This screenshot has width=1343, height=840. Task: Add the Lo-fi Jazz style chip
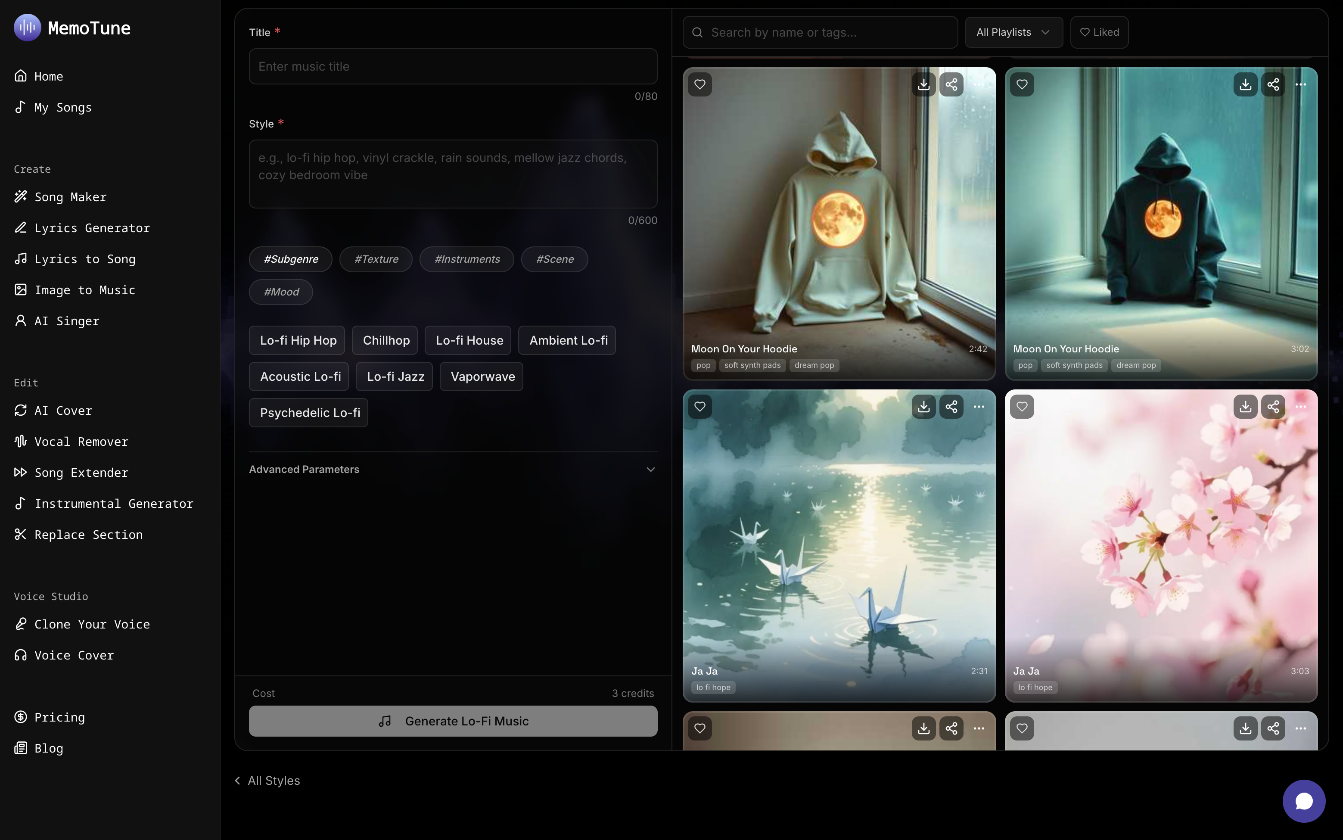[x=395, y=376]
